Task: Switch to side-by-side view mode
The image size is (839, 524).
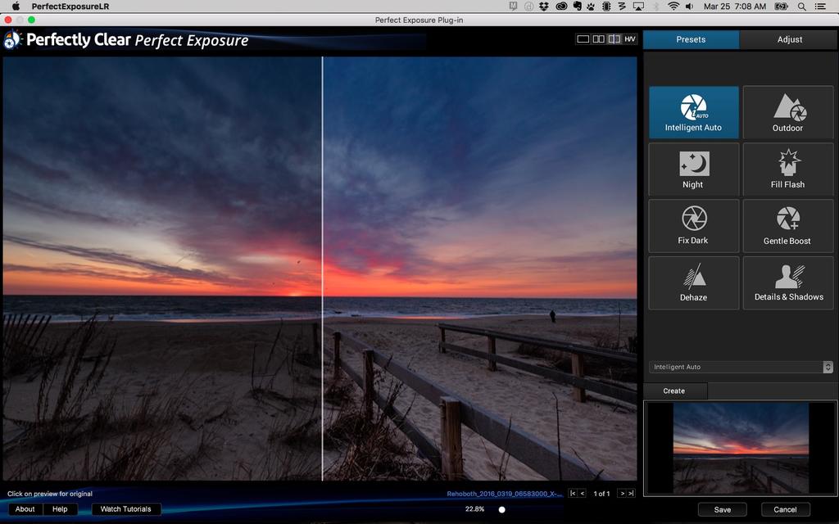Action: [x=598, y=39]
